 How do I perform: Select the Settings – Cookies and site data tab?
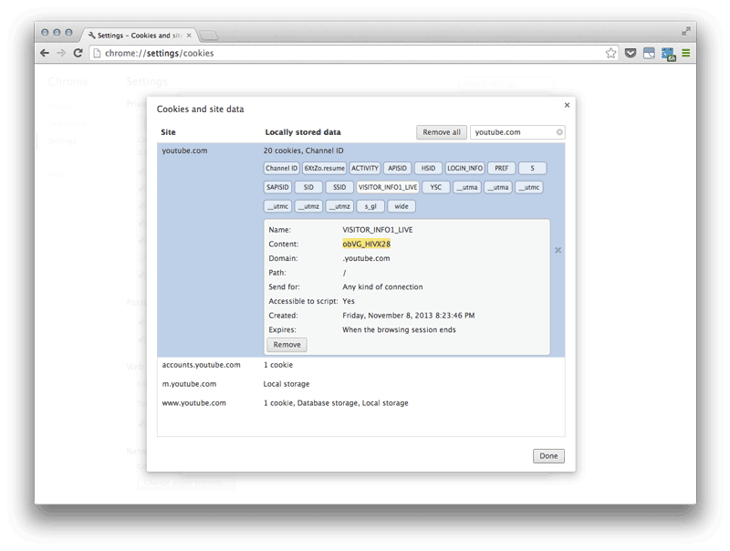pos(140,36)
